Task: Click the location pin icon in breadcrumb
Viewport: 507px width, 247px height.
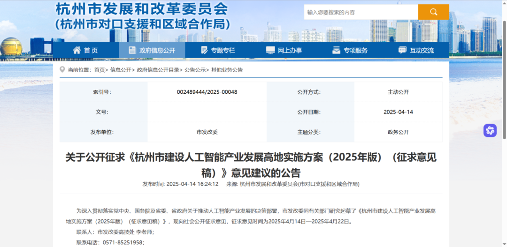Action: (x=62, y=70)
